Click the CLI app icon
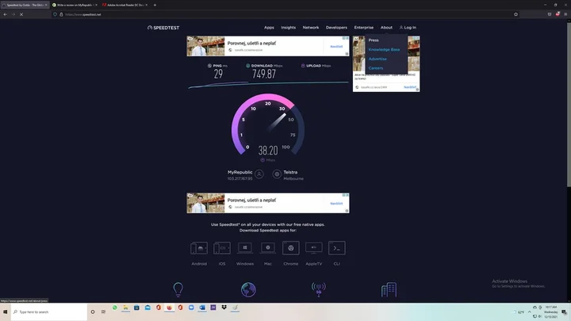The height and width of the screenshot is (321, 571). [337, 248]
